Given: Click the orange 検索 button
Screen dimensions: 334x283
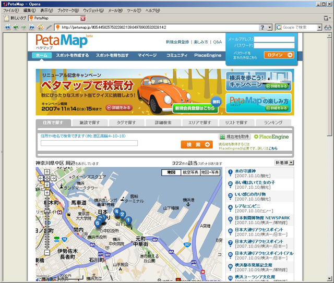Looking at the screenshot, I should coord(197,145).
